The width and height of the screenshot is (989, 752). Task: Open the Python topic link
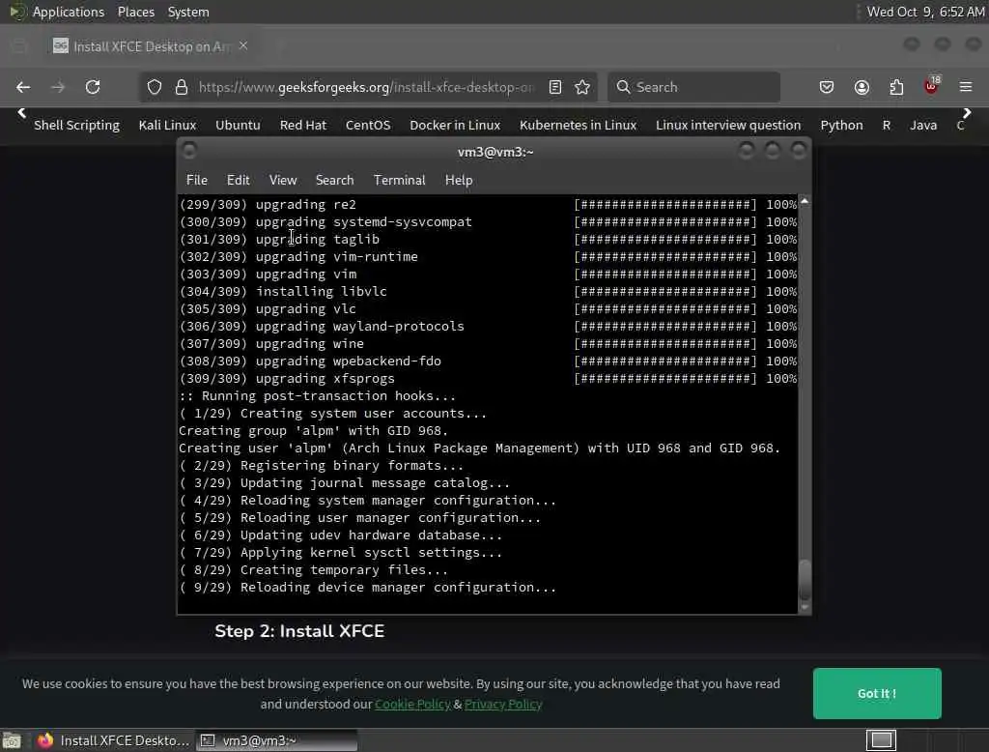point(841,125)
